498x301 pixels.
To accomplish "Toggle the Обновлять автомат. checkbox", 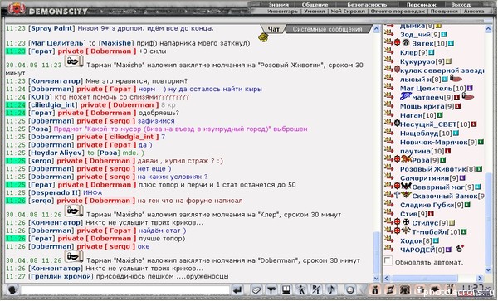I will 388,261.
